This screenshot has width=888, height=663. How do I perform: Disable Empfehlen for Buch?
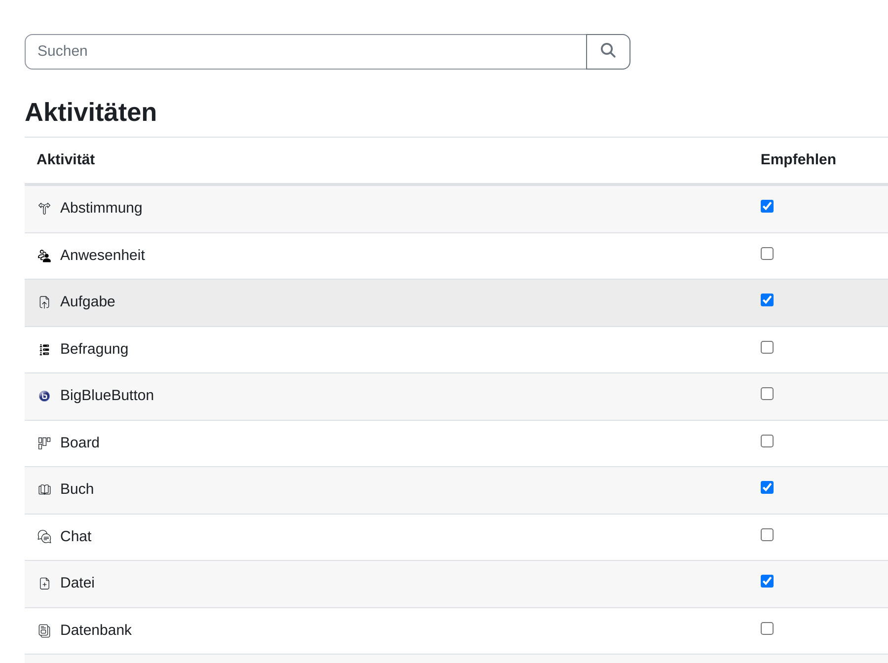click(767, 487)
